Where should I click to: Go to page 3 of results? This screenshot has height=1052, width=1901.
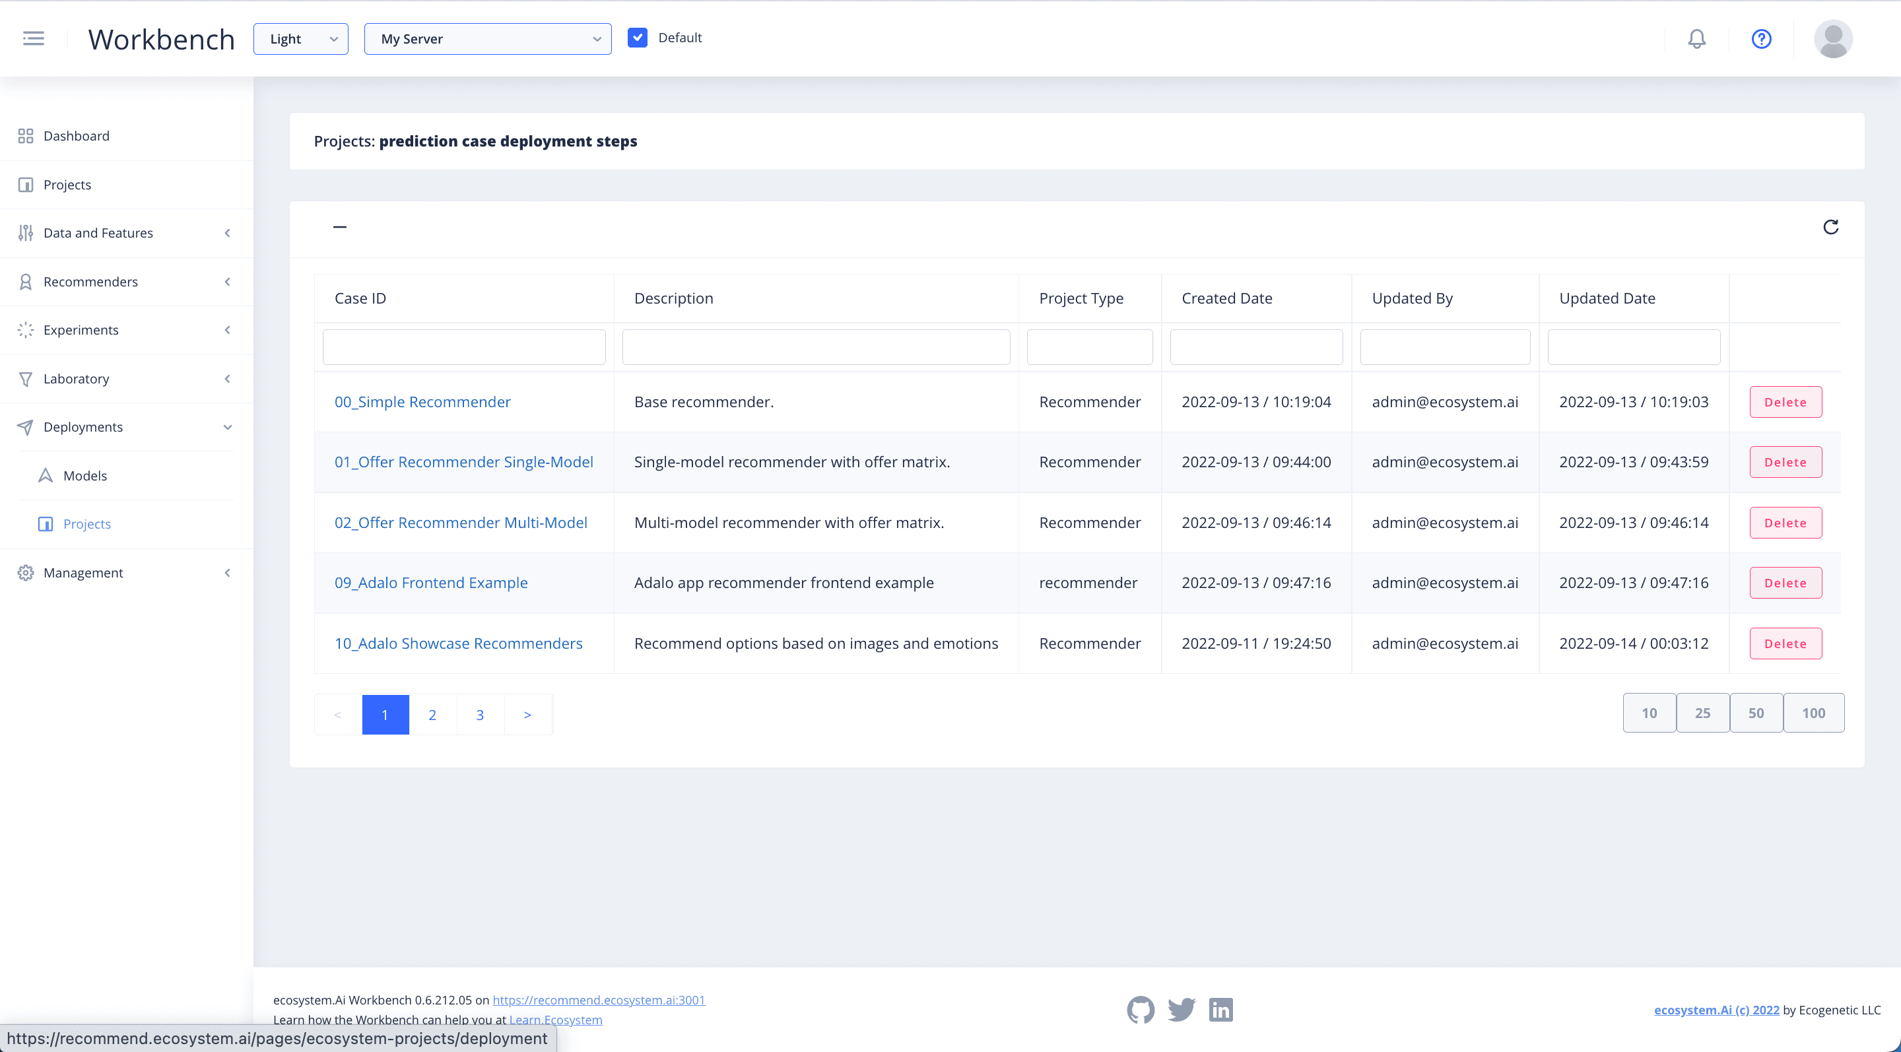480,714
